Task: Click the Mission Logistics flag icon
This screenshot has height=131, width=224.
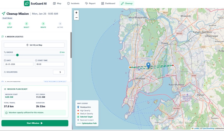Action: click(x=3, y=37)
